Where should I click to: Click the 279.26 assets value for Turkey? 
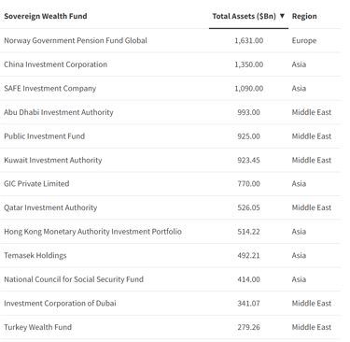248,327
